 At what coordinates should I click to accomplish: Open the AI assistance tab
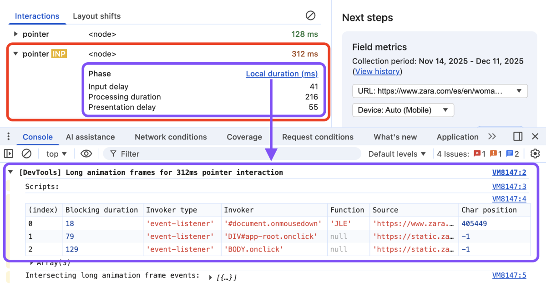tap(91, 136)
